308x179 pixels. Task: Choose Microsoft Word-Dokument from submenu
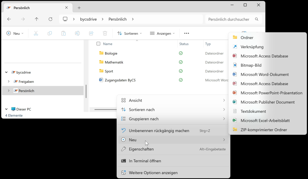(264, 75)
